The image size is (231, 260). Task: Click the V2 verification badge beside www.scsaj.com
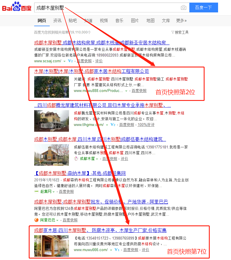70,61
